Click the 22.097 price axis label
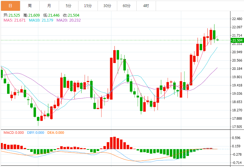244x167 pixels. [237, 27]
